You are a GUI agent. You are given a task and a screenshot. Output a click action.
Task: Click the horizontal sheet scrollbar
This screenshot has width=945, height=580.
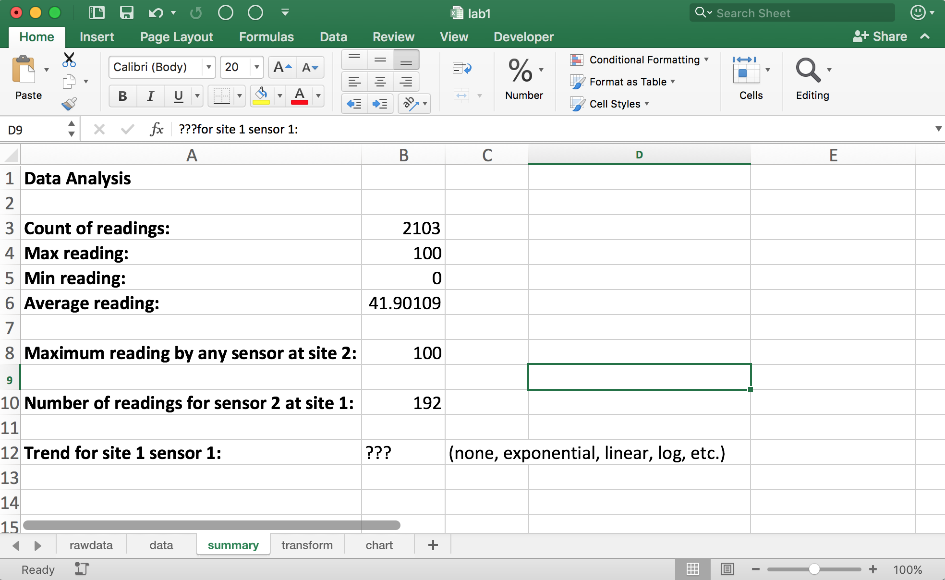tap(212, 525)
